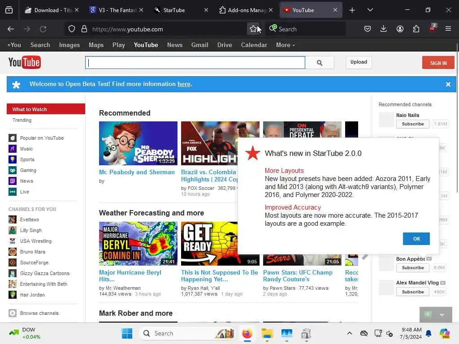Open the Trending page
Viewport: 459px width, 344px height.
pos(22,120)
